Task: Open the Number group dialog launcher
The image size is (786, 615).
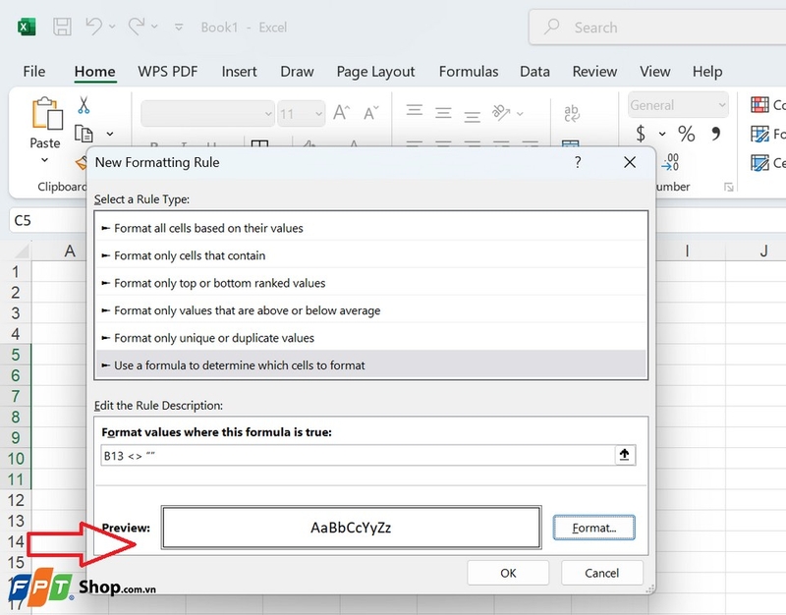Action: pyautogui.click(x=728, y=187)
